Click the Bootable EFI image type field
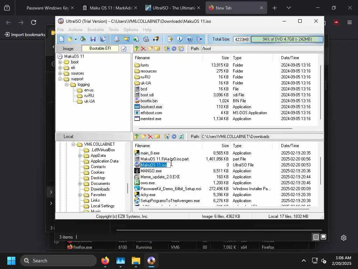 pos(100,48)
